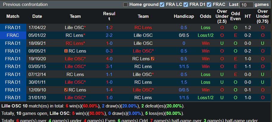Image resolution: width=272 pixels, height=122 pixels.
Task: Uncheck the FRA LC league filter
Action: pos(162,4)
